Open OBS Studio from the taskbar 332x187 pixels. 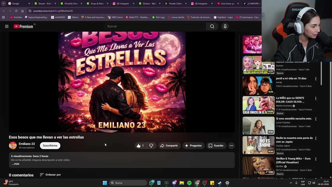coord(204,183)
